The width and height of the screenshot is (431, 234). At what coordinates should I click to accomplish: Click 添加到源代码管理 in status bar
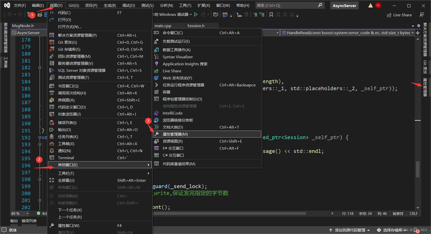[x=350, y=230]
